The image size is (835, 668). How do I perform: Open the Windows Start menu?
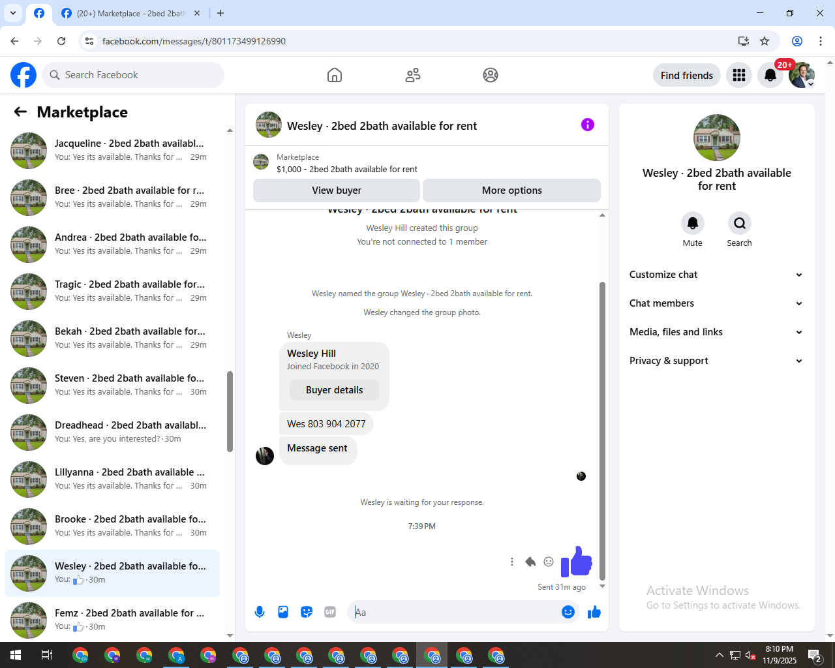(16, 655)
